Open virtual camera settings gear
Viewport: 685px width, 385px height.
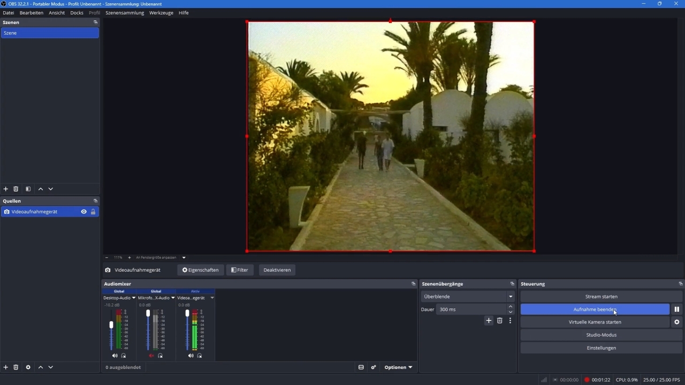coord(677,322)
